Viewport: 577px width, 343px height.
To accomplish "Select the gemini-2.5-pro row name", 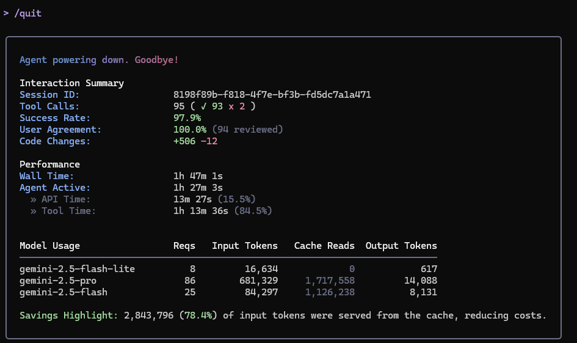I will 58,281.
